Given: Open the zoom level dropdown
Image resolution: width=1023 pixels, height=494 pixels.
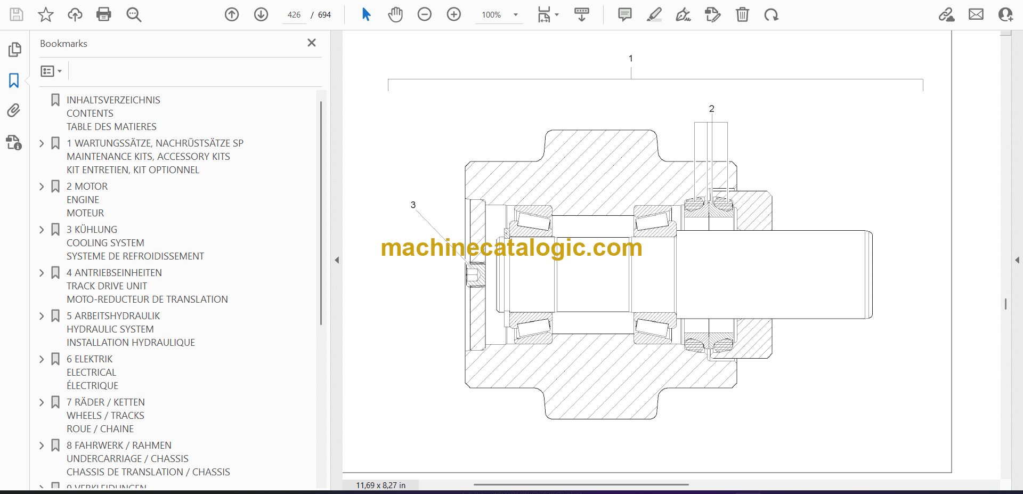Looking at the screenshot, I should [x=515, y=15].
